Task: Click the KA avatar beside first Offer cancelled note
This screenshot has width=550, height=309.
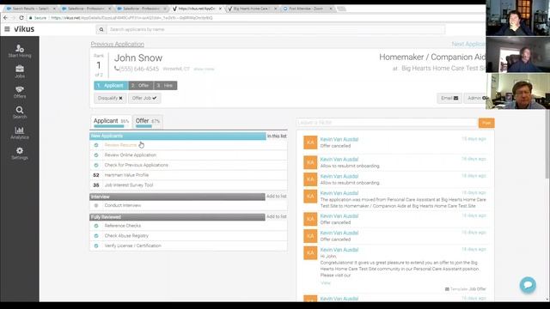Action: [x=310, y=142]
